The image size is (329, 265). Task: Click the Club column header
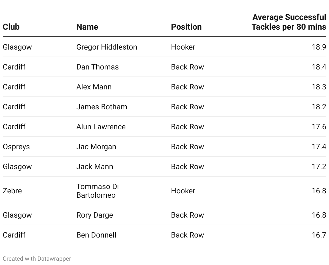11,27
